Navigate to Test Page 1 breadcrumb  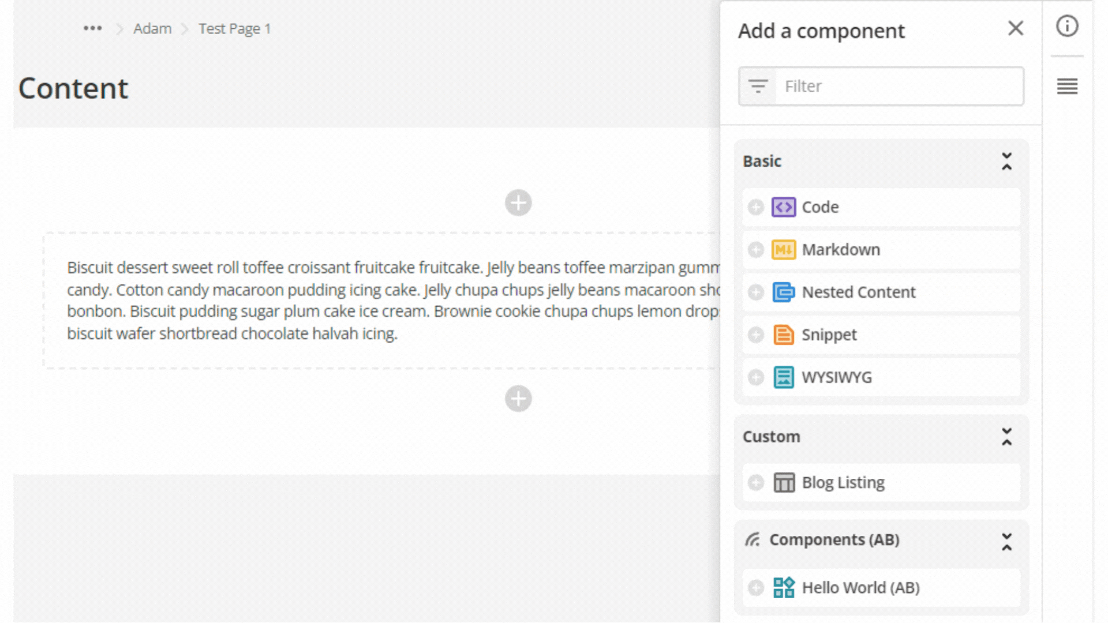(234, 28)
